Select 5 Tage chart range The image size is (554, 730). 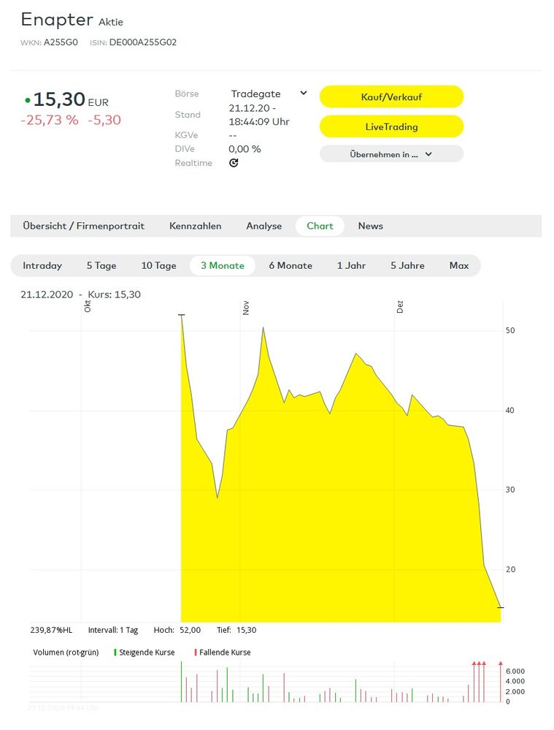[101, 265]
